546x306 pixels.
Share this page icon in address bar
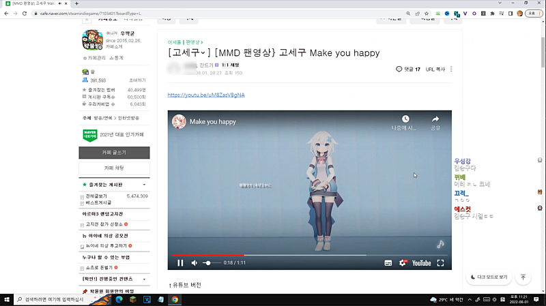pos(417,14)
